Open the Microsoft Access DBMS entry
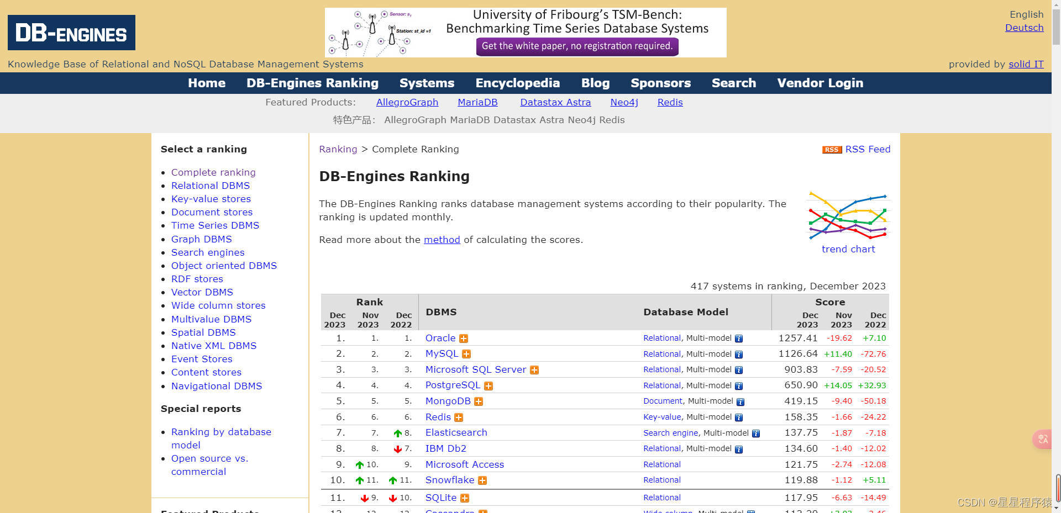Image resolution: width=1061 pixels, height=513 pixels. 464,465
